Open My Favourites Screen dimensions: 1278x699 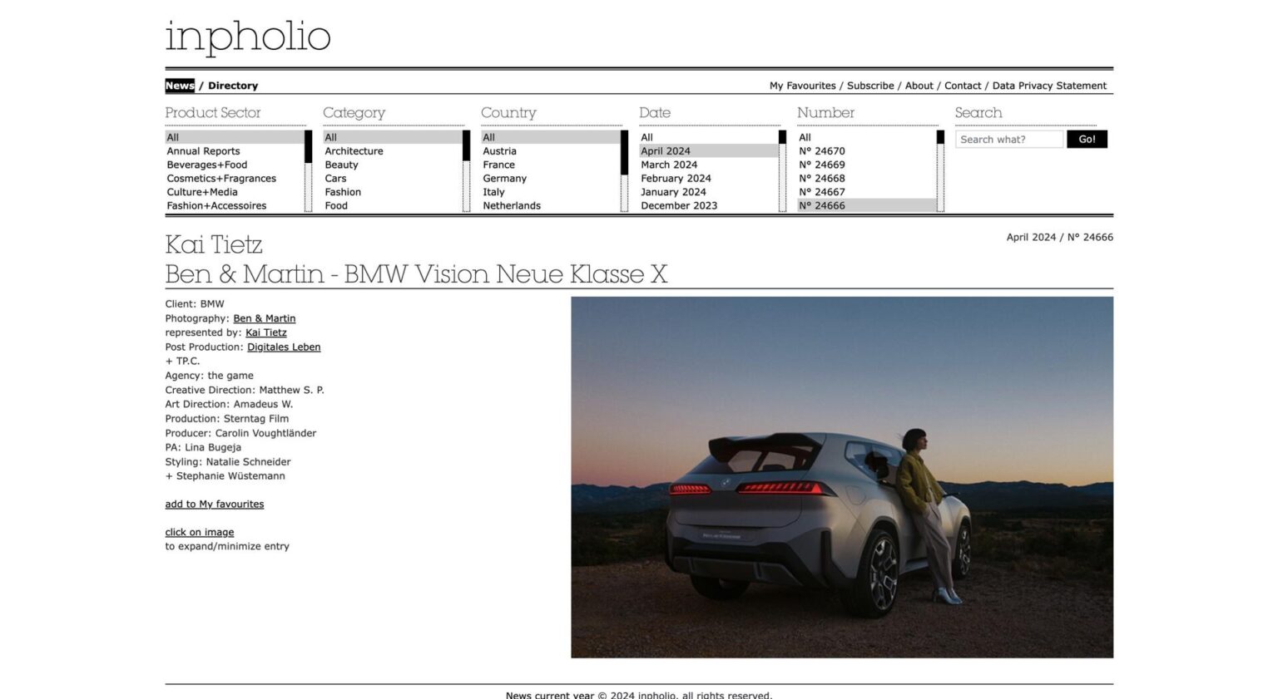click(802, 86)
